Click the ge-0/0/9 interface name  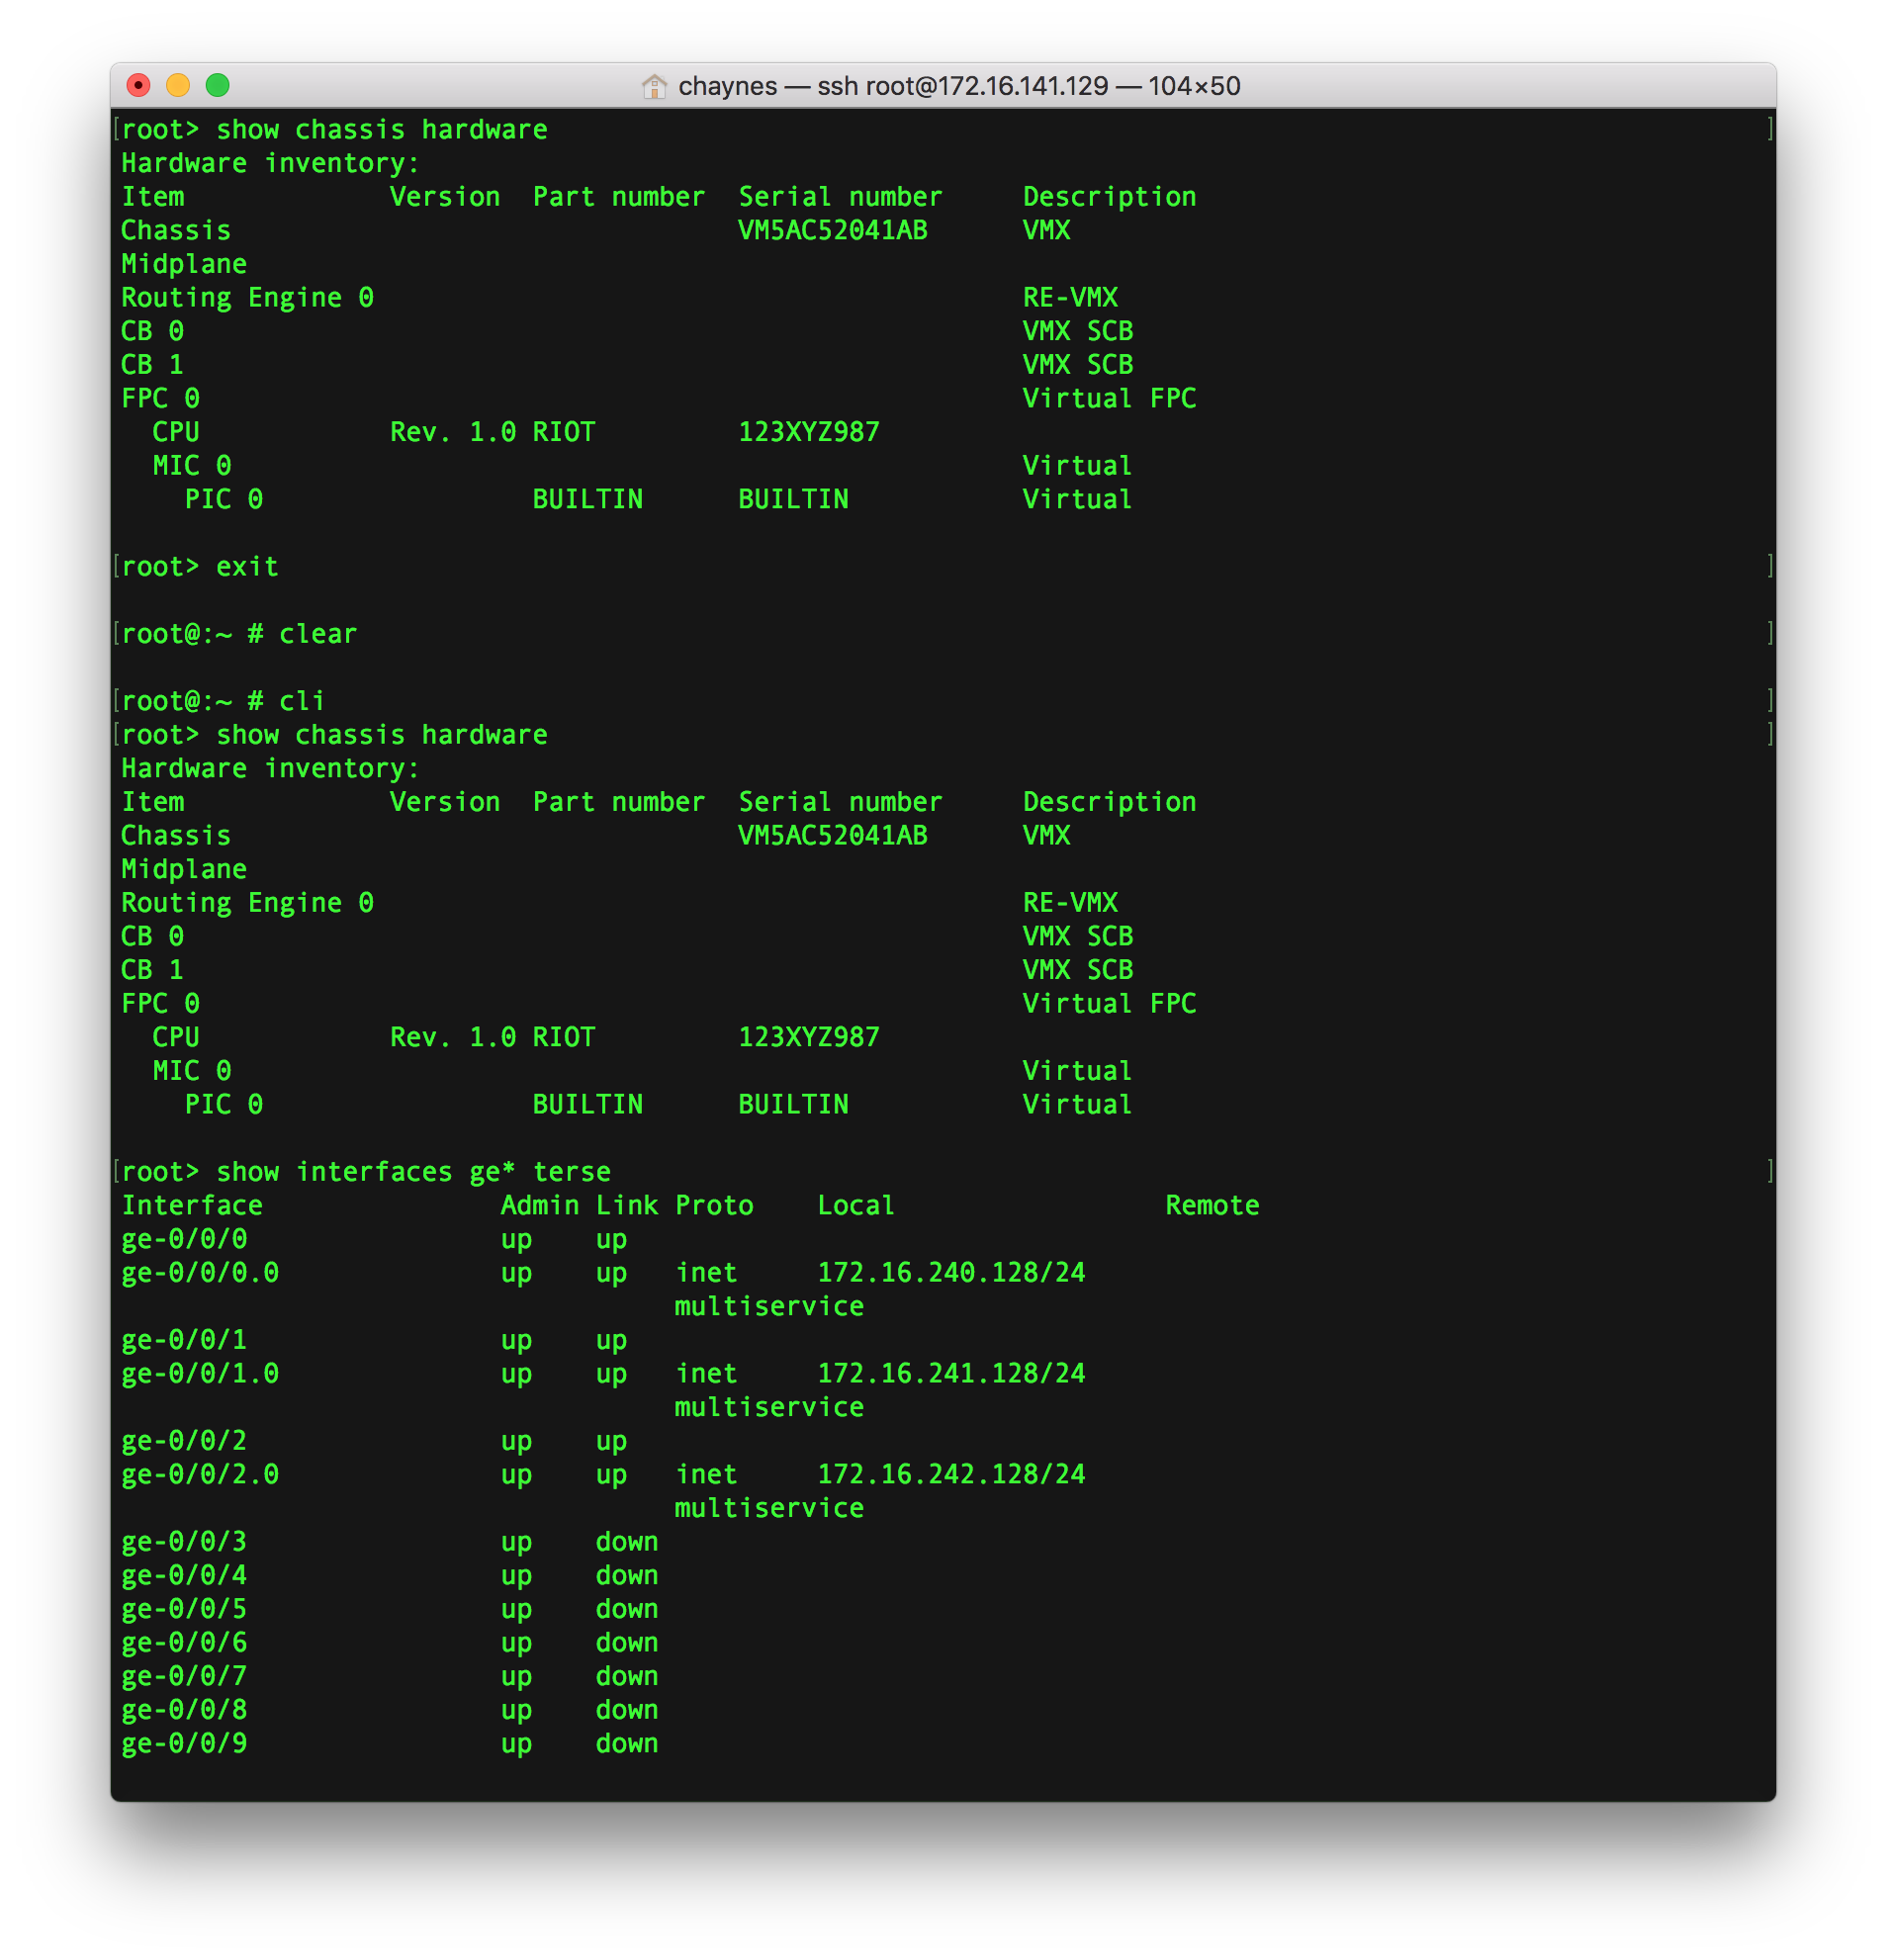(x=184, y=1744)
